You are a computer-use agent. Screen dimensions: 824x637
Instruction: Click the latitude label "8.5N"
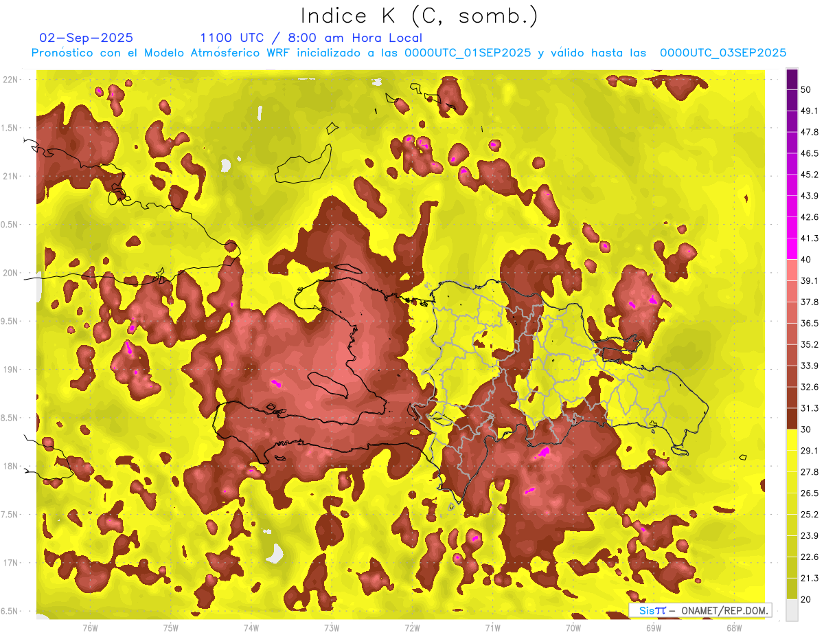pyautogui.click(x=10, y=418)
